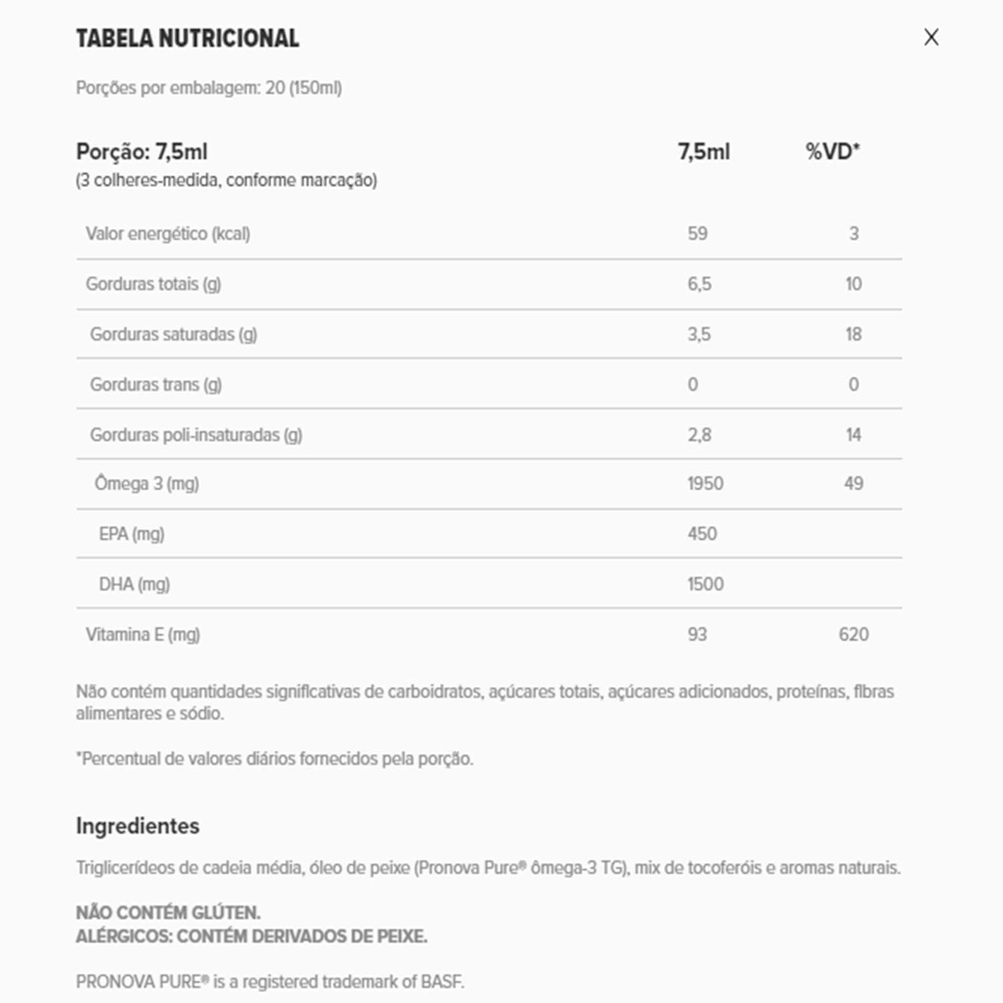
Task: Select the Valor energético row
Action: coord(167,234)
